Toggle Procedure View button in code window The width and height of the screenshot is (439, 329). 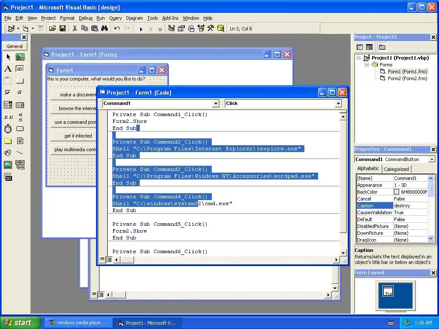[102, 259]
